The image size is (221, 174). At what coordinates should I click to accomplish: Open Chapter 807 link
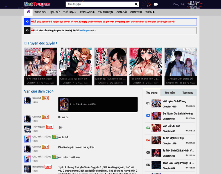click(169, 119)
